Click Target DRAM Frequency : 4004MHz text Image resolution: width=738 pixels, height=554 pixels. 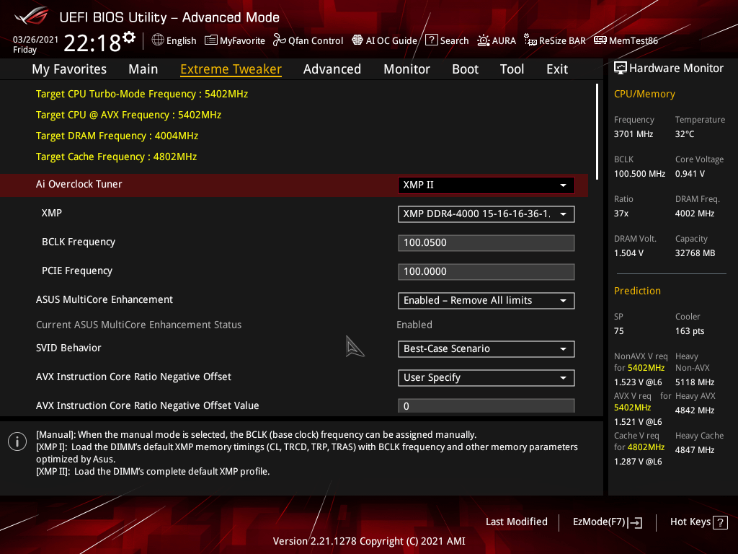click(x=117, y=136)
